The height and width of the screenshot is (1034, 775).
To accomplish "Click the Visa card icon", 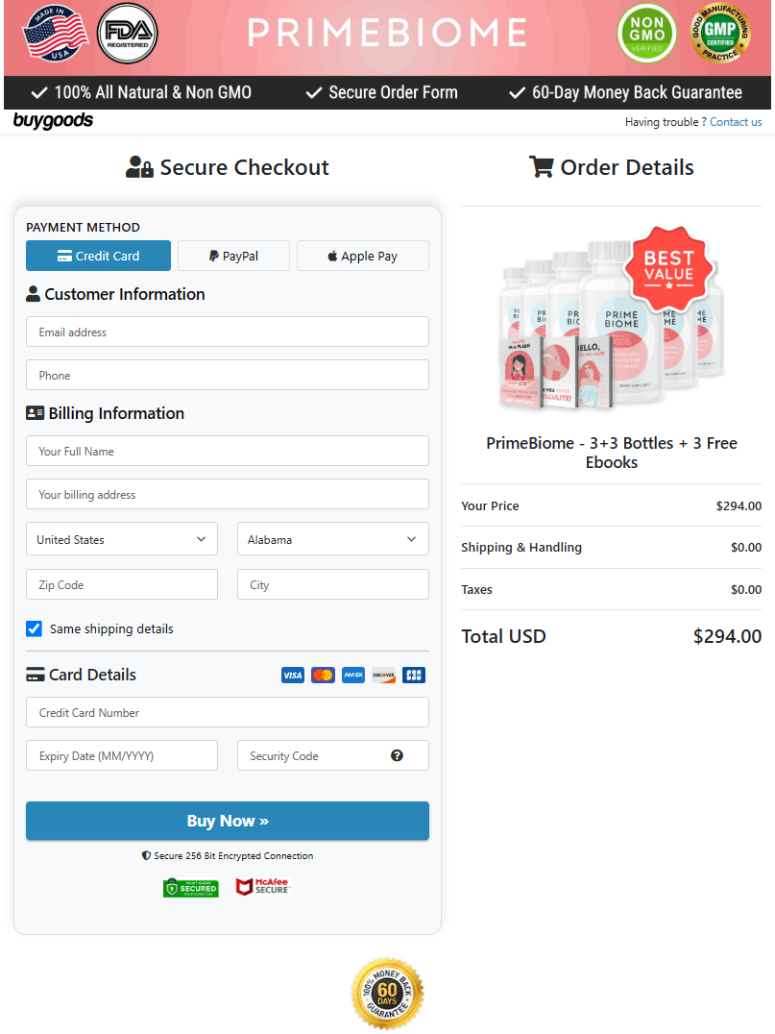I will 293,676.
